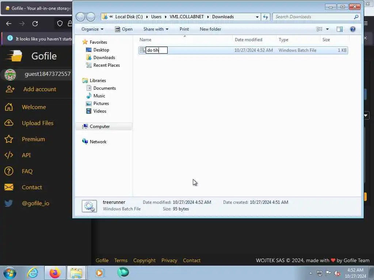Click Print in the Explorer toolbar

(x=184, y=29)
